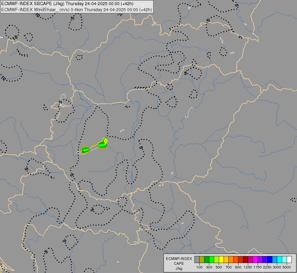Click the SBCAPE title line in header

coord(67,4)
